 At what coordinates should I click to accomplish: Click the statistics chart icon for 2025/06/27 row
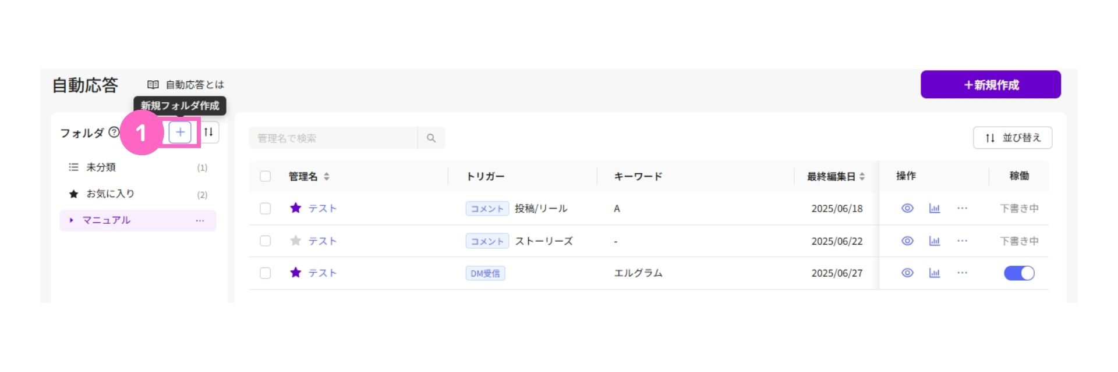tap(934, 273)
